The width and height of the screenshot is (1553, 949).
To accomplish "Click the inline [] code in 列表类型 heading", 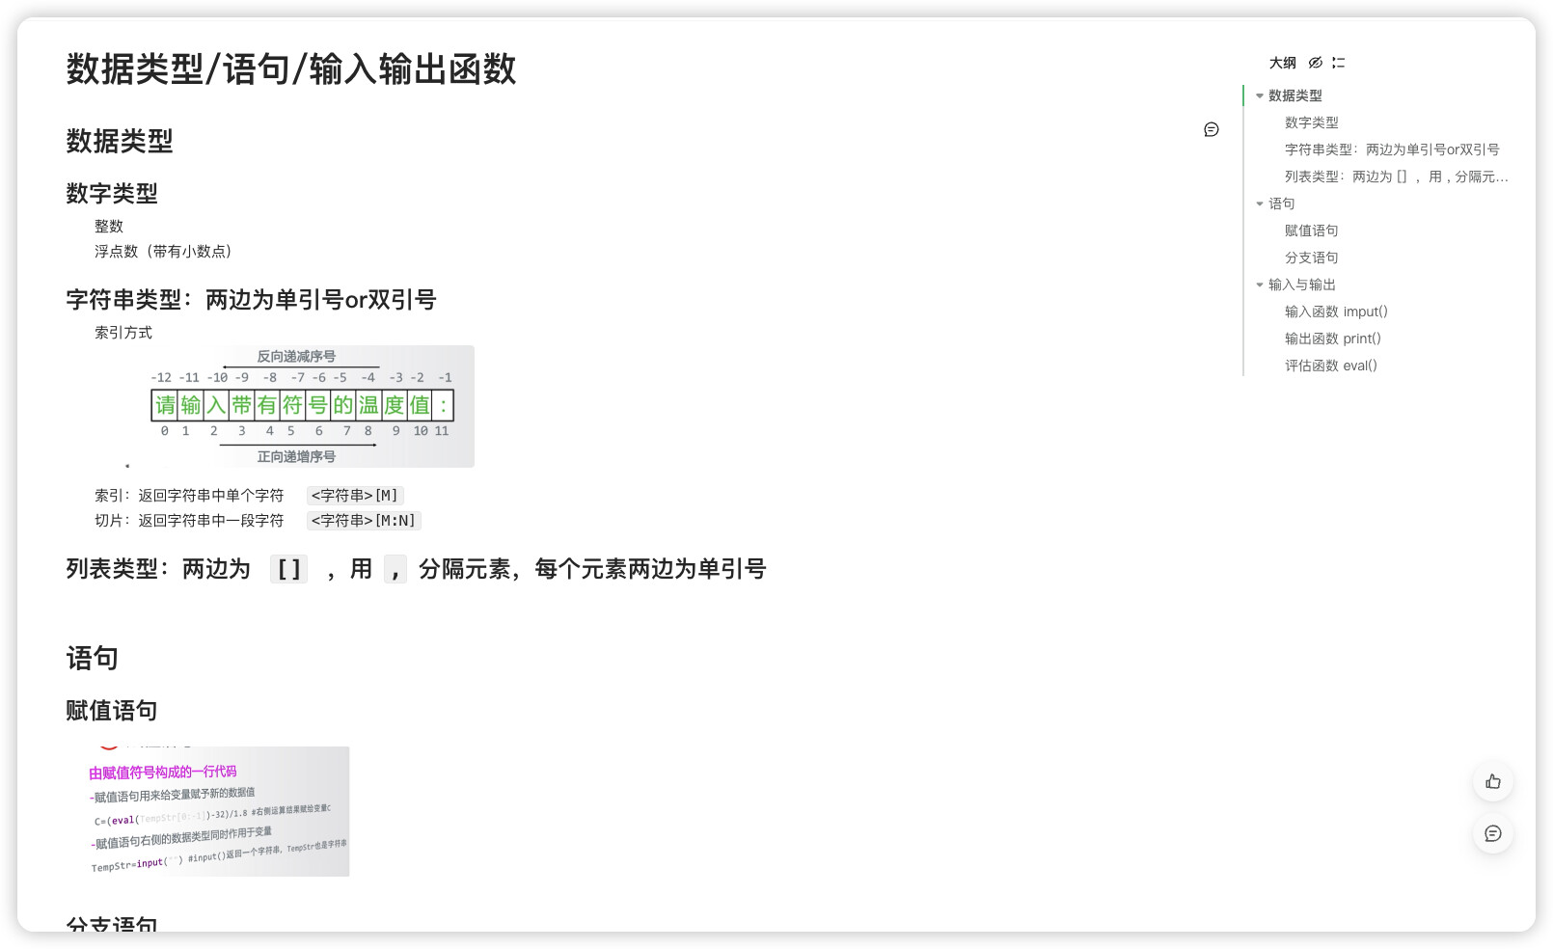I will pos(288,569).
